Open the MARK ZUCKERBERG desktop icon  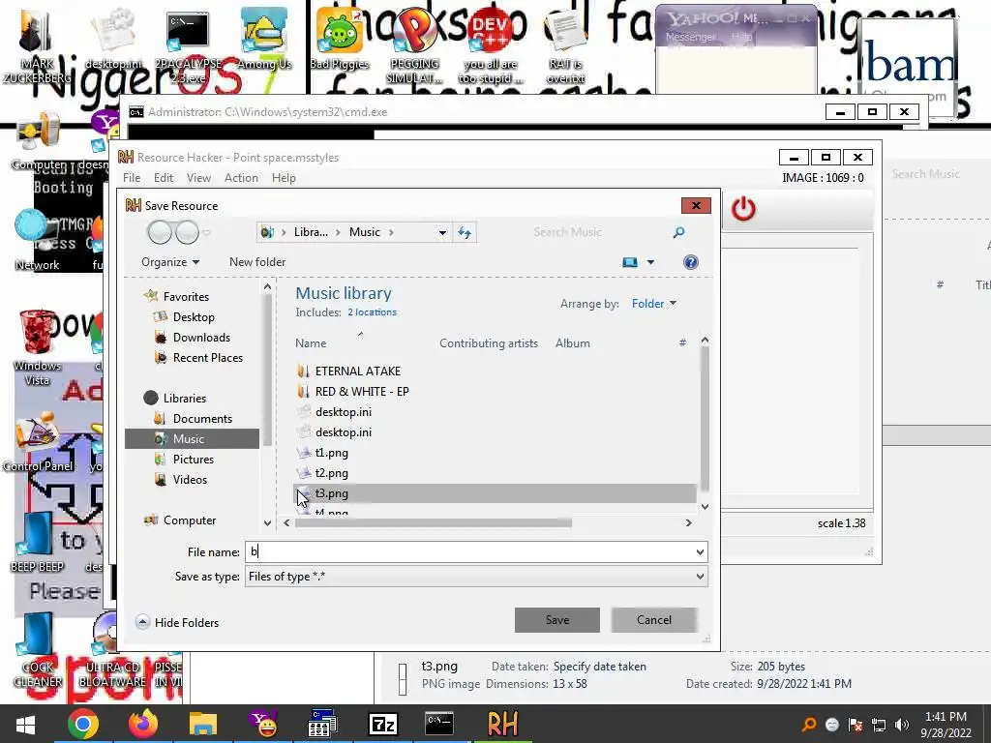click(37, 45)
